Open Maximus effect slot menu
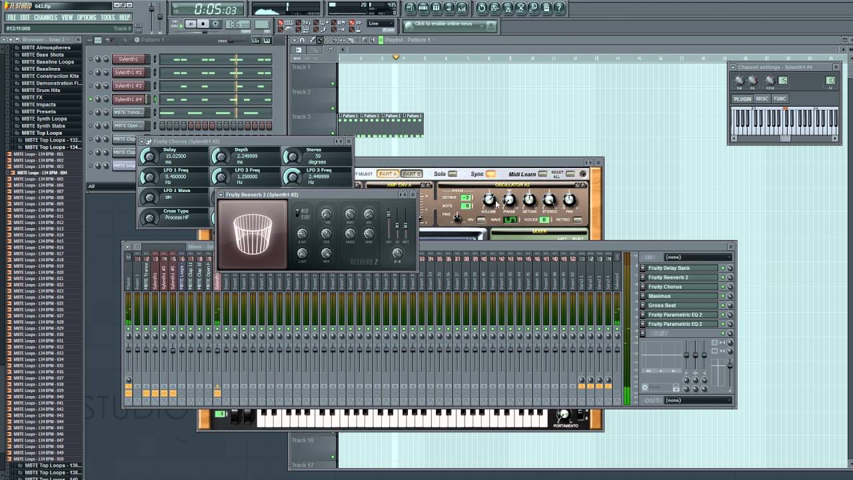This screenshot has height=480, width=853. (643, 296)
